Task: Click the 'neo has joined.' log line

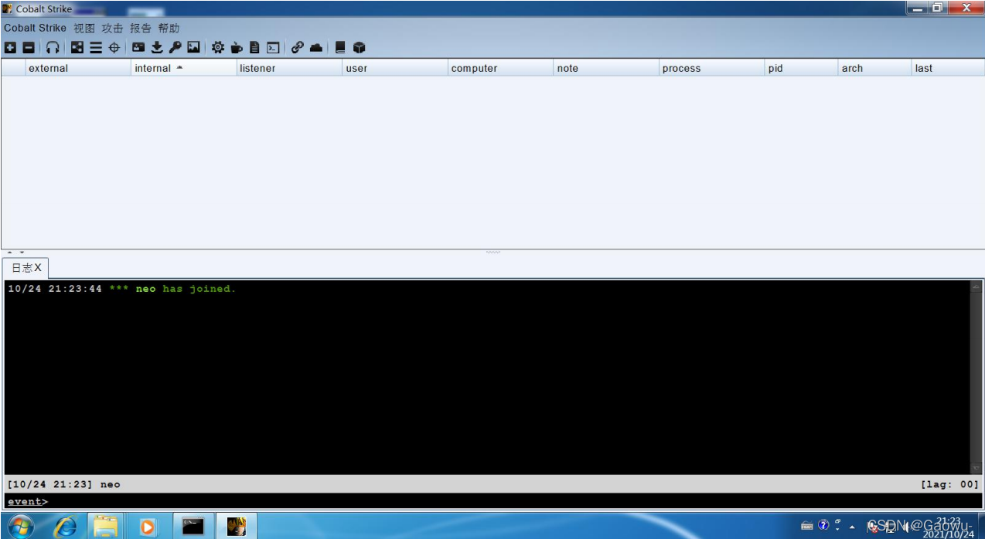Action: tap(121, 289)
